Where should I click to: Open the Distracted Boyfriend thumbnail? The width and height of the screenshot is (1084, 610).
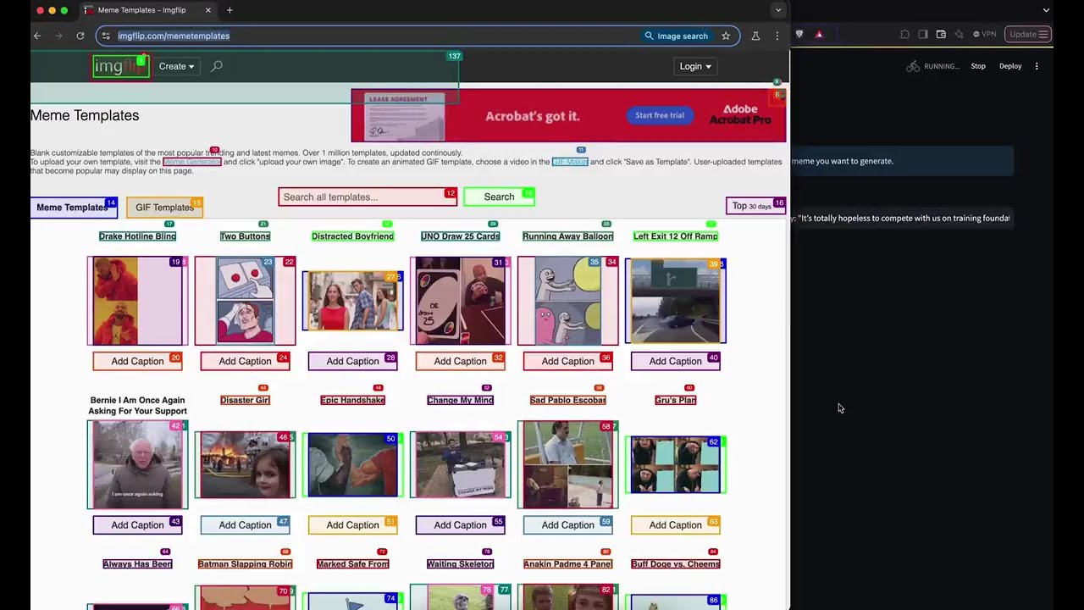coord(352,301)
